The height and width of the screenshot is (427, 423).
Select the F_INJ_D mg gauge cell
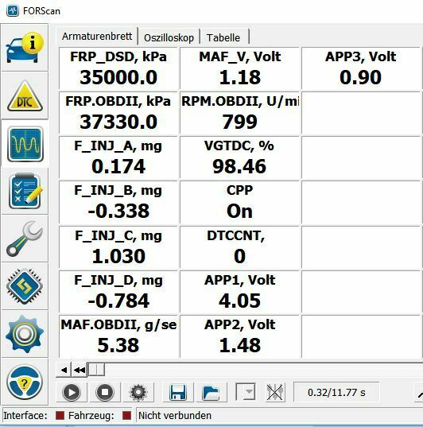118,292
